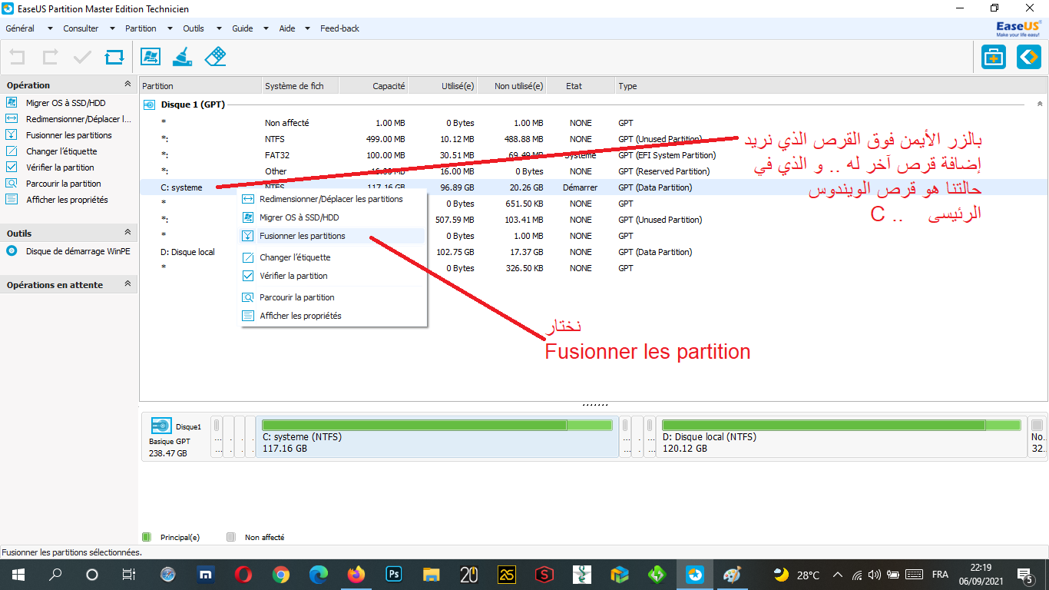Click the Migrate OS toolbar icon
The width and height of the screenshot is (1049, 590).
click(x=151, y=57)
